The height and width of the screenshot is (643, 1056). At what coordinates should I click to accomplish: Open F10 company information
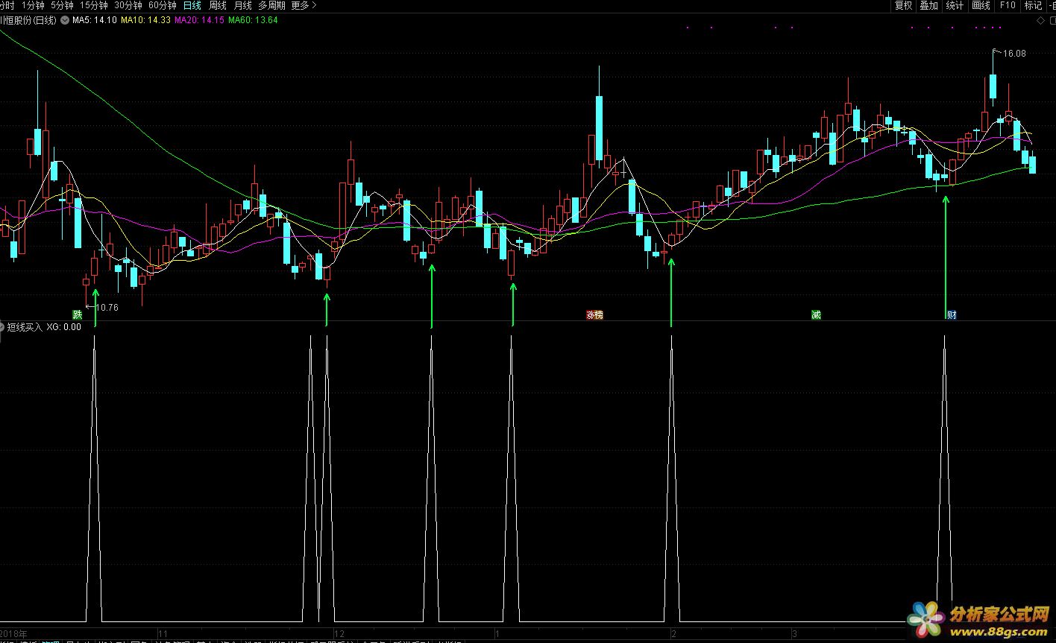pos(1008,5)
